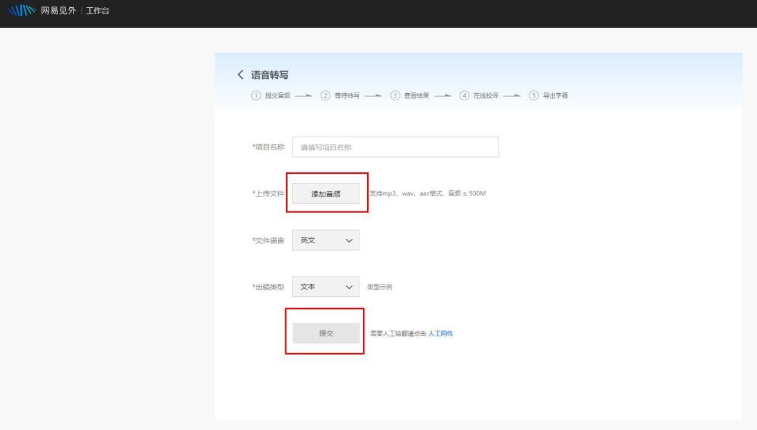The width and height of the screenshot is (757, 430).
Task: Click the 工作台 header text
Action: point(98,11)
